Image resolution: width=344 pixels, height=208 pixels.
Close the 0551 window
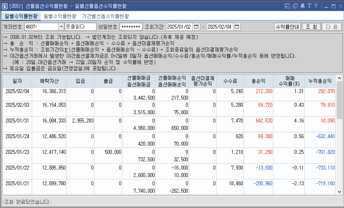tap(340, 6)
